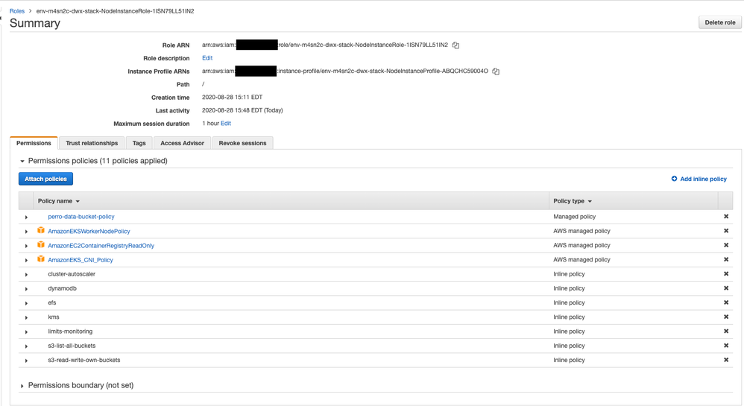Screen dimensions: 744x406
Task: Click the Last activity value 15:48 EDT
Action: [242, 110]
